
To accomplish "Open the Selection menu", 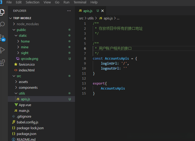I will [32, 2].
